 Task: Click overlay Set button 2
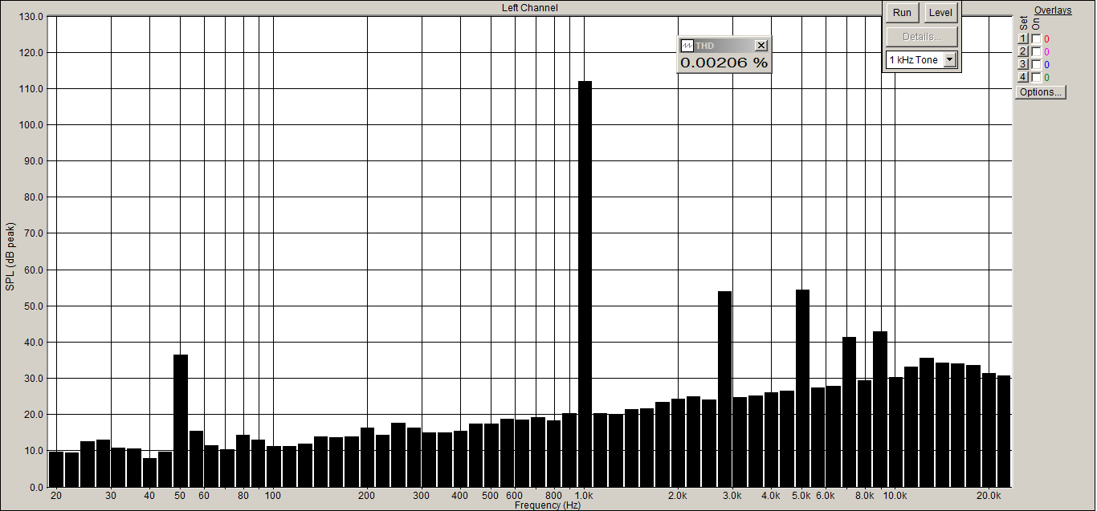click(x=1023, y=51)
